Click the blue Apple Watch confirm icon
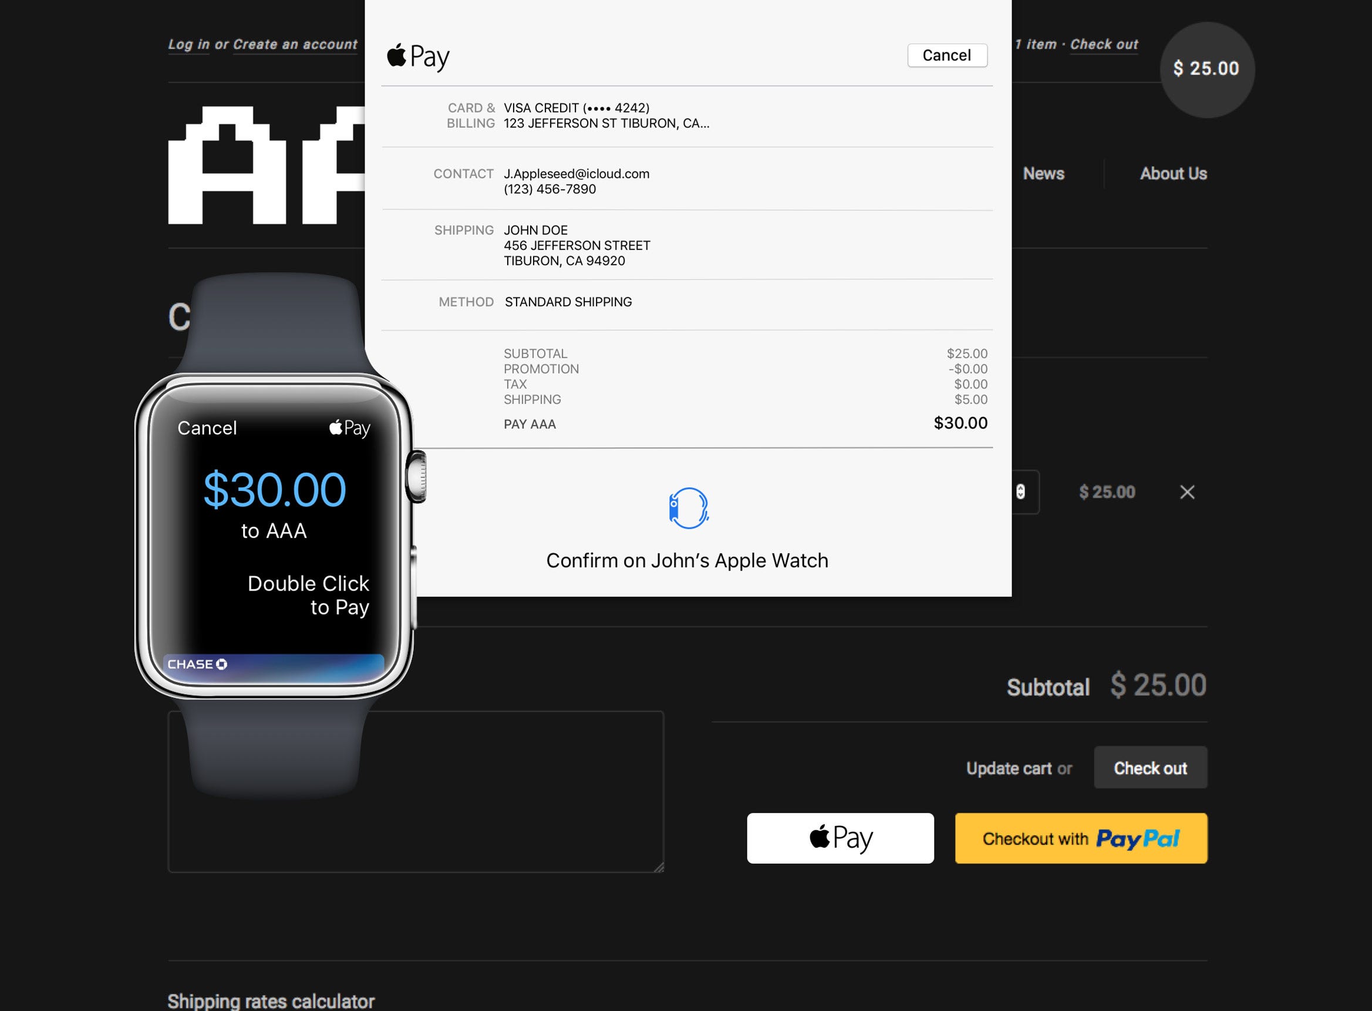 [x=689, y=508]
